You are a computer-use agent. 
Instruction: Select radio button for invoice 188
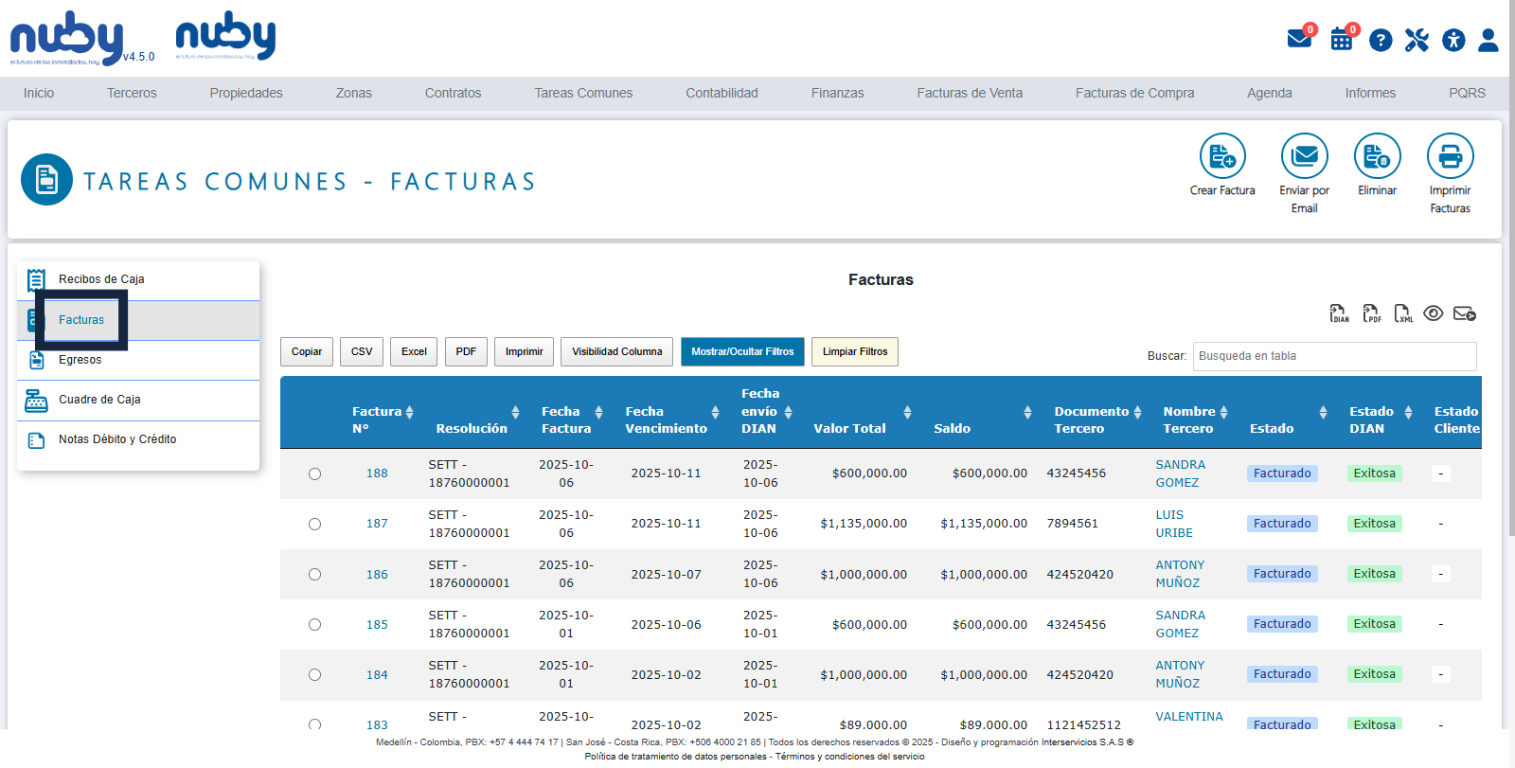point(314,473)
